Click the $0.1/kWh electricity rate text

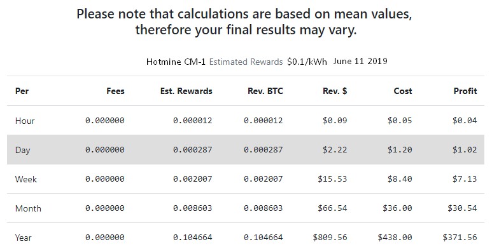(307, 62)
